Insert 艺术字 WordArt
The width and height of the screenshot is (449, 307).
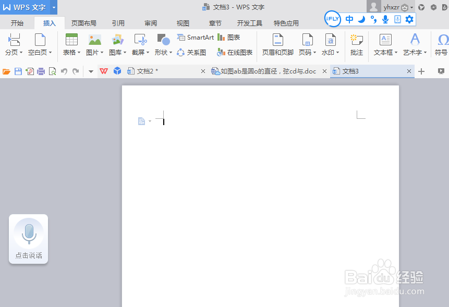(x=414, y=44)
